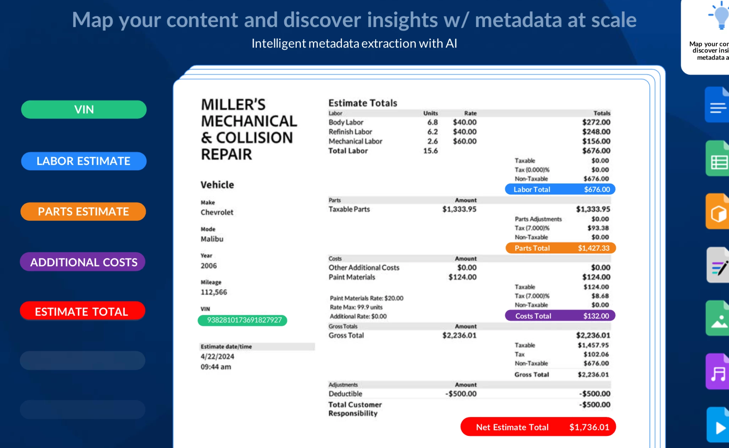
Task: Click the first empty placeholder tag below ESTIMATE TOTAL
Action: (82, 361)
